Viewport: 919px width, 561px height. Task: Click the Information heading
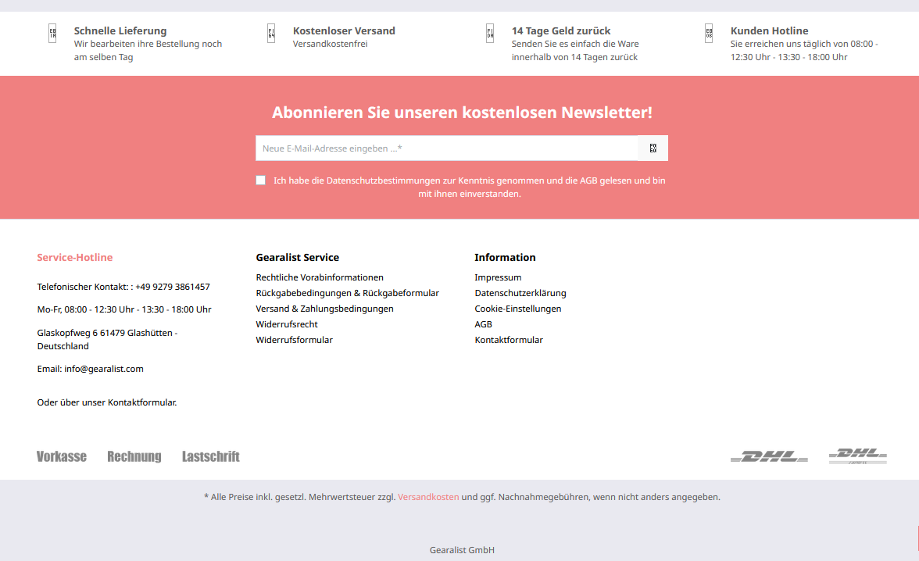tap(505, 257)
